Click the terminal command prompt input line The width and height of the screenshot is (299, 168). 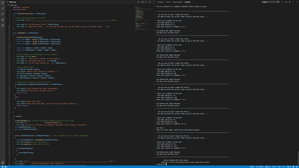pyautogui.click(x=161, y=164)
